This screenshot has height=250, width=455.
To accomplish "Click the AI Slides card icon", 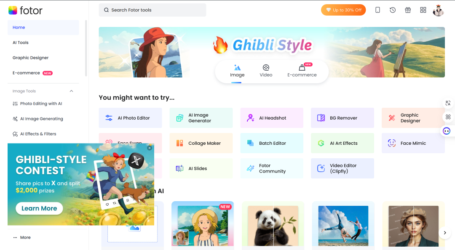I will click(x=179, y=168).
